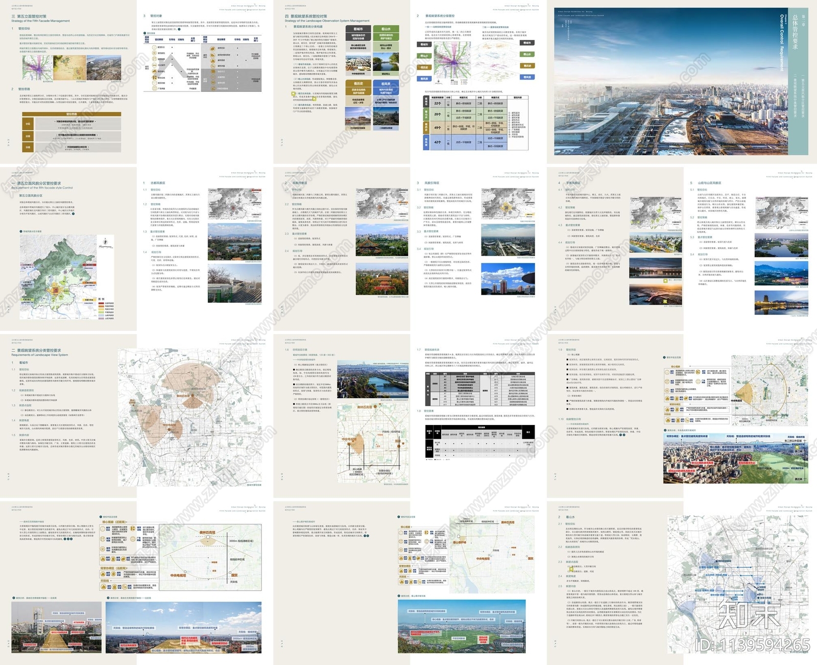
Task: Open the large map with orange view zones
Action: (190, 416)
